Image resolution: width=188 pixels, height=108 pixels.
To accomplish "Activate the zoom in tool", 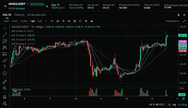I will (4, 88).
